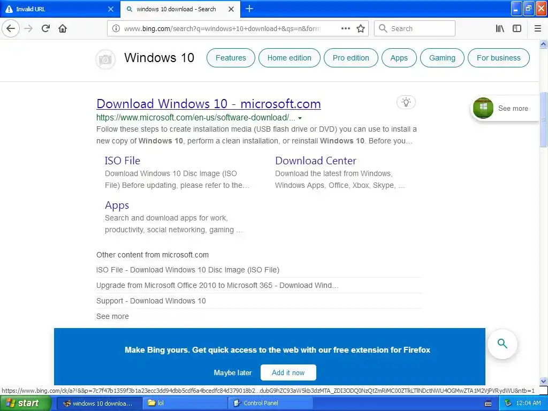Click the forward navigation arrow

coord(28,28)
